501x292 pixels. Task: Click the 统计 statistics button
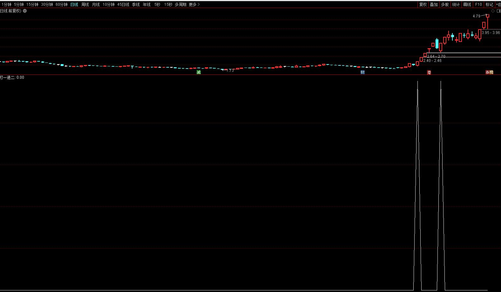point(456,4)
